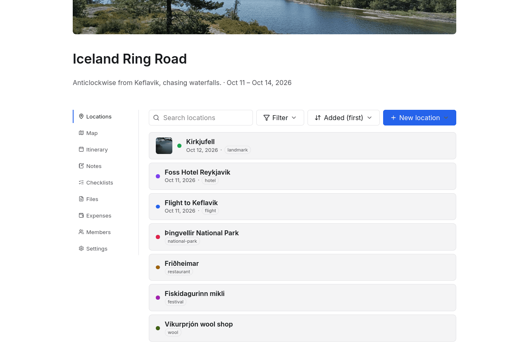Open the Kirkjufell location
The height and width of the screenshot is (355, 529).
point(303,146)
